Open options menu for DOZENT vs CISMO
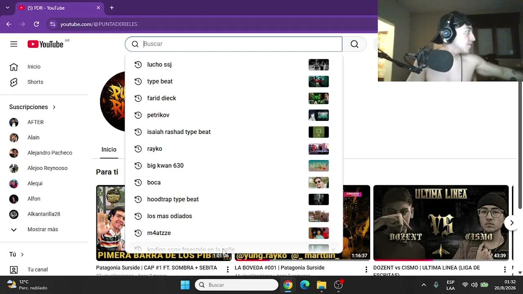 tap(505, 269)
